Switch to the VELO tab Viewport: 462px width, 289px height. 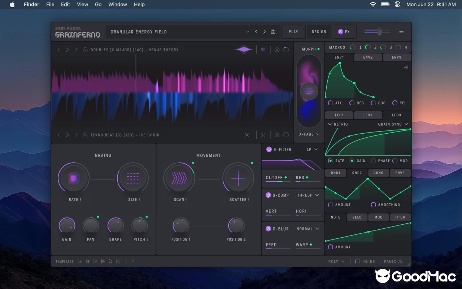point(357,217)
